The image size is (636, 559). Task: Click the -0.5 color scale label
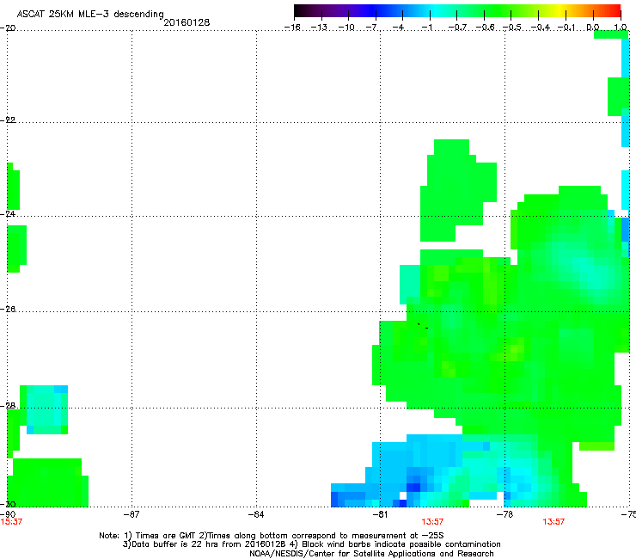tap(512, 28)
